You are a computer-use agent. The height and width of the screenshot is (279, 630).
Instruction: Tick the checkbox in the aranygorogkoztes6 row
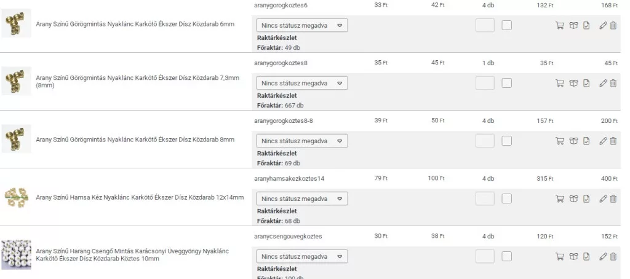coord(506,25)
